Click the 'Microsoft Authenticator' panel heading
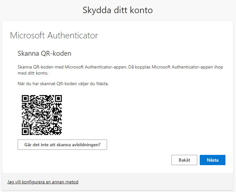This screenshot has height=192, width=236. tap(54, 35)
